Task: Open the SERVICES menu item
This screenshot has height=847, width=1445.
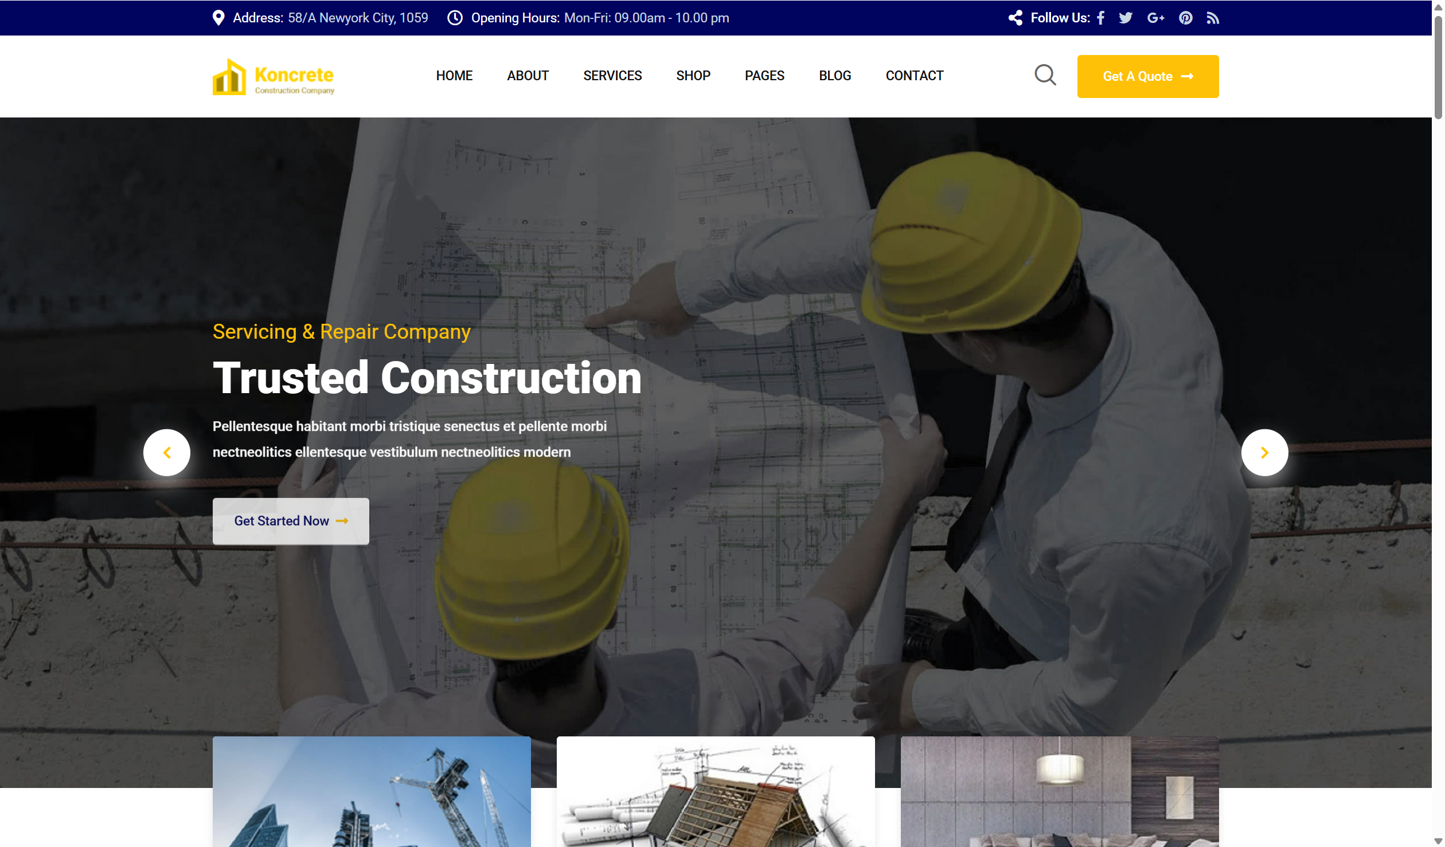Action: pos(612,76)
